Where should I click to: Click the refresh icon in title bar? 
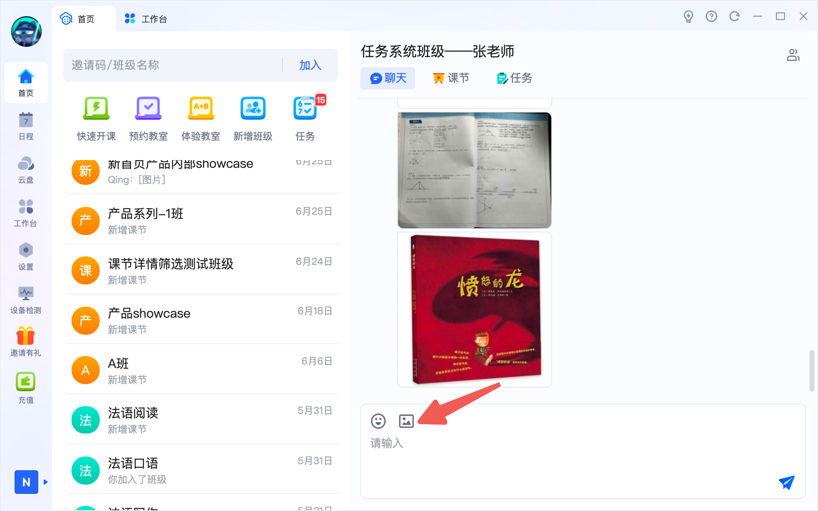click(734, 16)
